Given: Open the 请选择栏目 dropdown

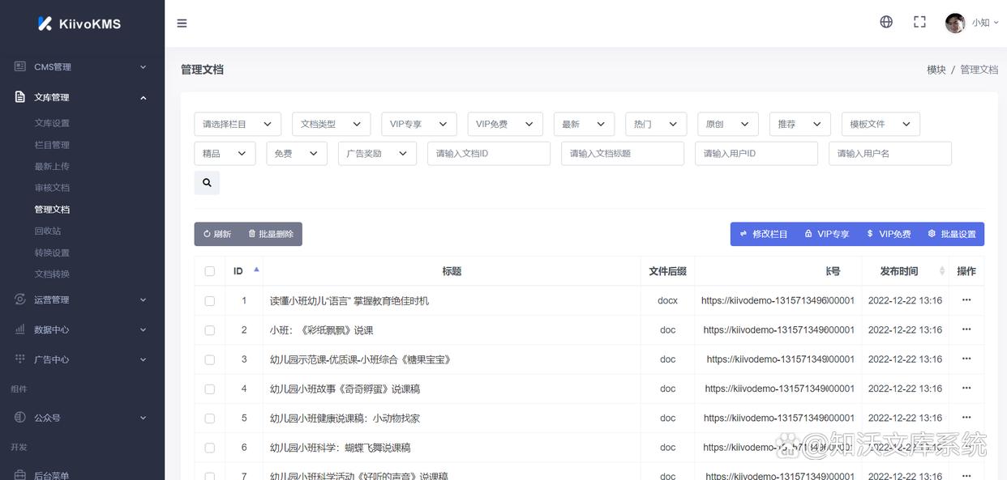Looking at the screenshot, I should [237, 124].
